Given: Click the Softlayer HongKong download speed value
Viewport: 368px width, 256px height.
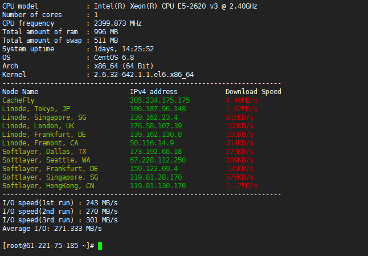Looking at the screenshot, I should [242, 186].
